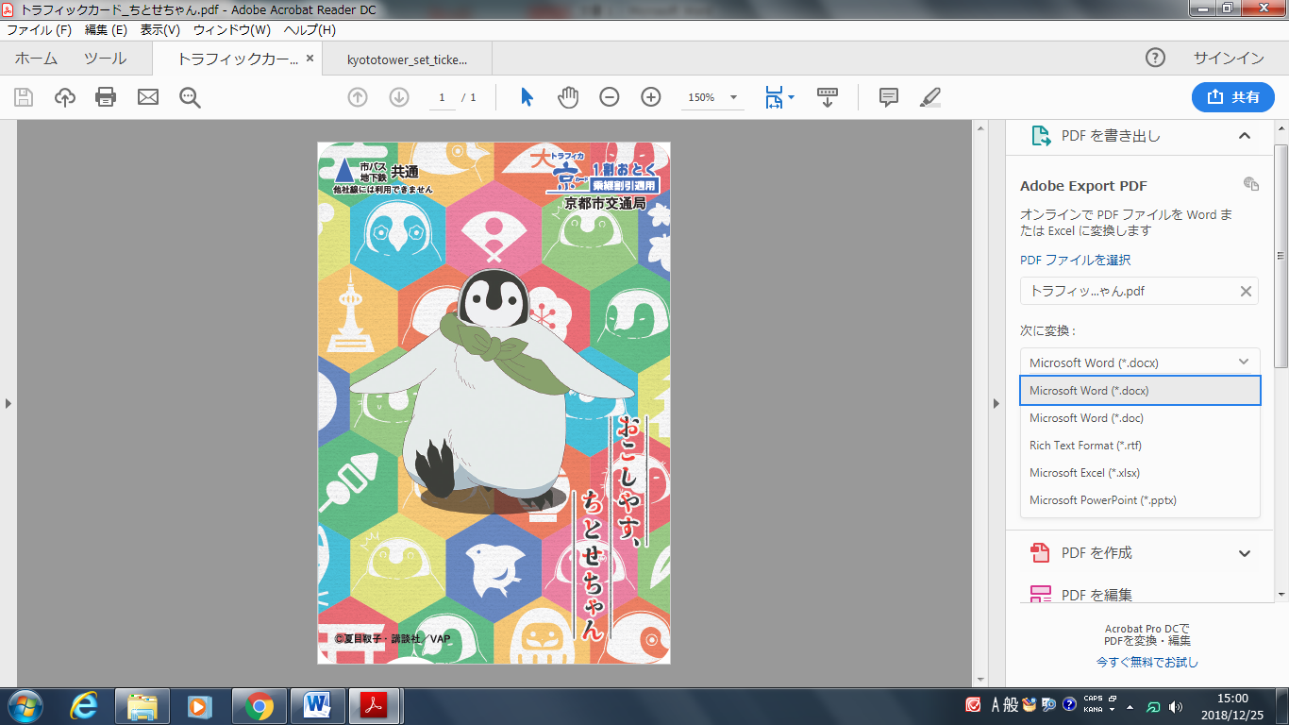Click the fit page width icon
This screenshot has width=1289, height=725.
774,97
